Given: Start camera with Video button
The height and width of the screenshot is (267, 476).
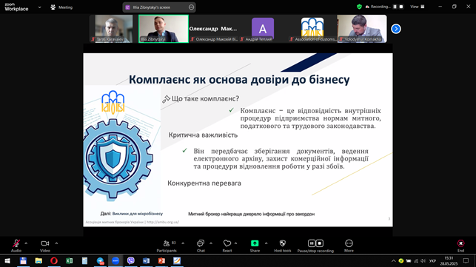Looking at the screenshot, I should point(45,246).
